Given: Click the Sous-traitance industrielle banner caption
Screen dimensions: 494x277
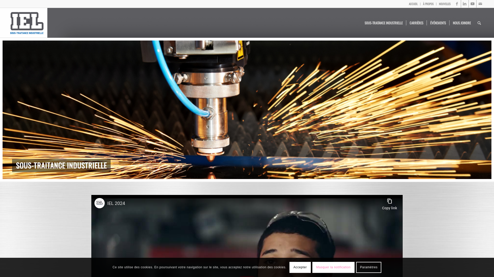Looking at the screenshot, I should pos(61,165).
